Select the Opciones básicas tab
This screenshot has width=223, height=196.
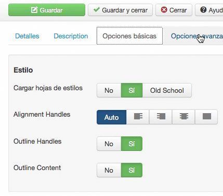tap(129, 36)
